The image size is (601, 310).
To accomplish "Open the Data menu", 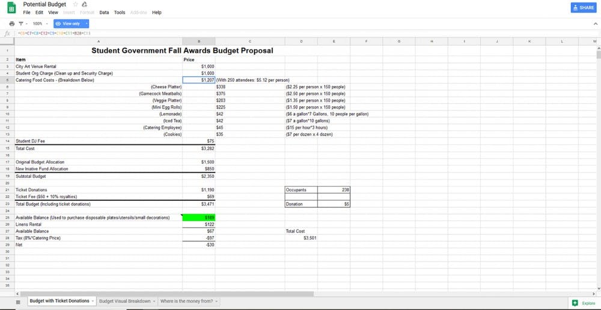I will pyautogui.click(x=104, y=13).
